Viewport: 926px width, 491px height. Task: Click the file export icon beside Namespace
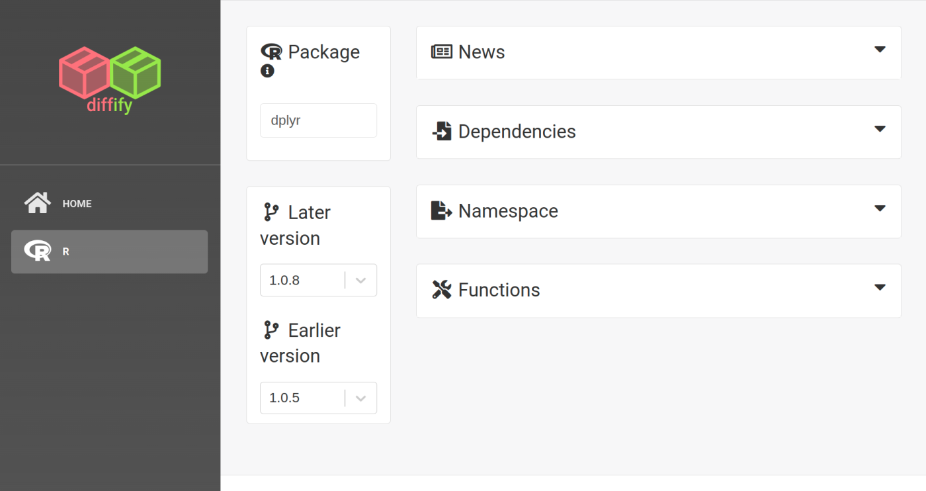tap(442, 210)
